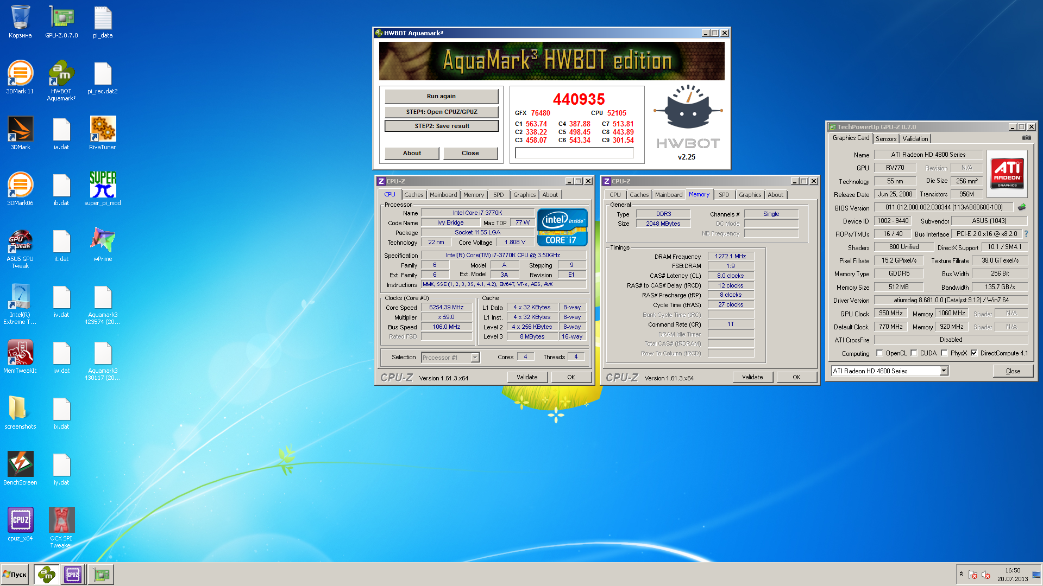1043x586 pixels.
Task: Click Aquamark taskbar button
Action: click(47, 575)
